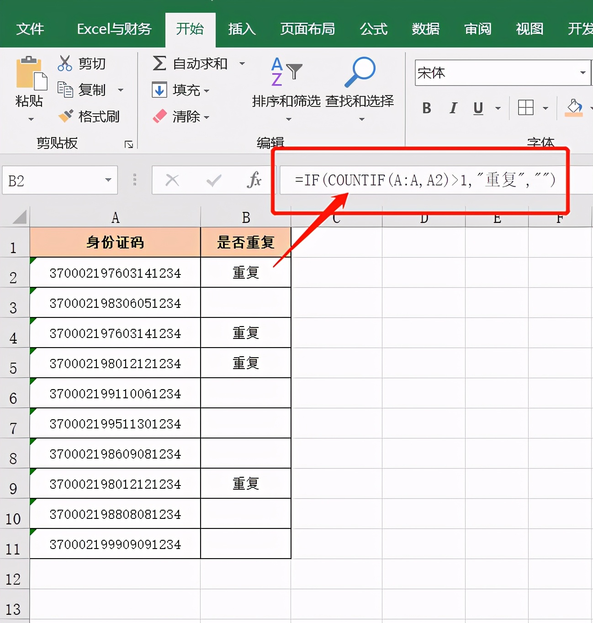
Task: Select the cell containing 370002198306051234
Action: pyautogui.click(x=115, y=302)
